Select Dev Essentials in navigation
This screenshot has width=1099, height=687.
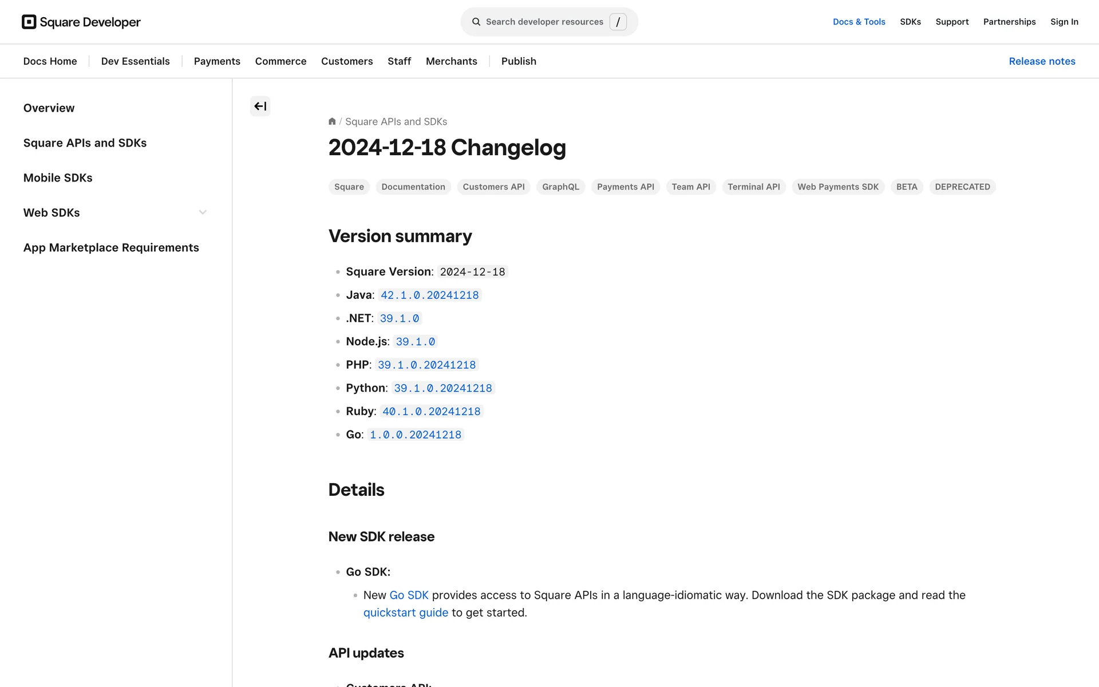point(135,61)
